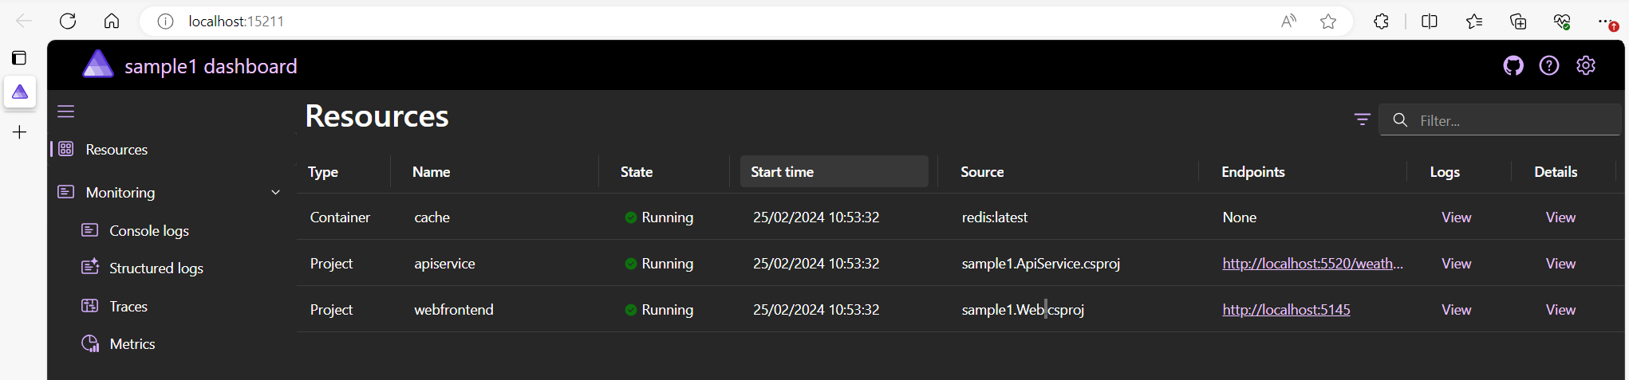
Task: Click the Aspire dashboard logo
Action: [x=98, y=65]
